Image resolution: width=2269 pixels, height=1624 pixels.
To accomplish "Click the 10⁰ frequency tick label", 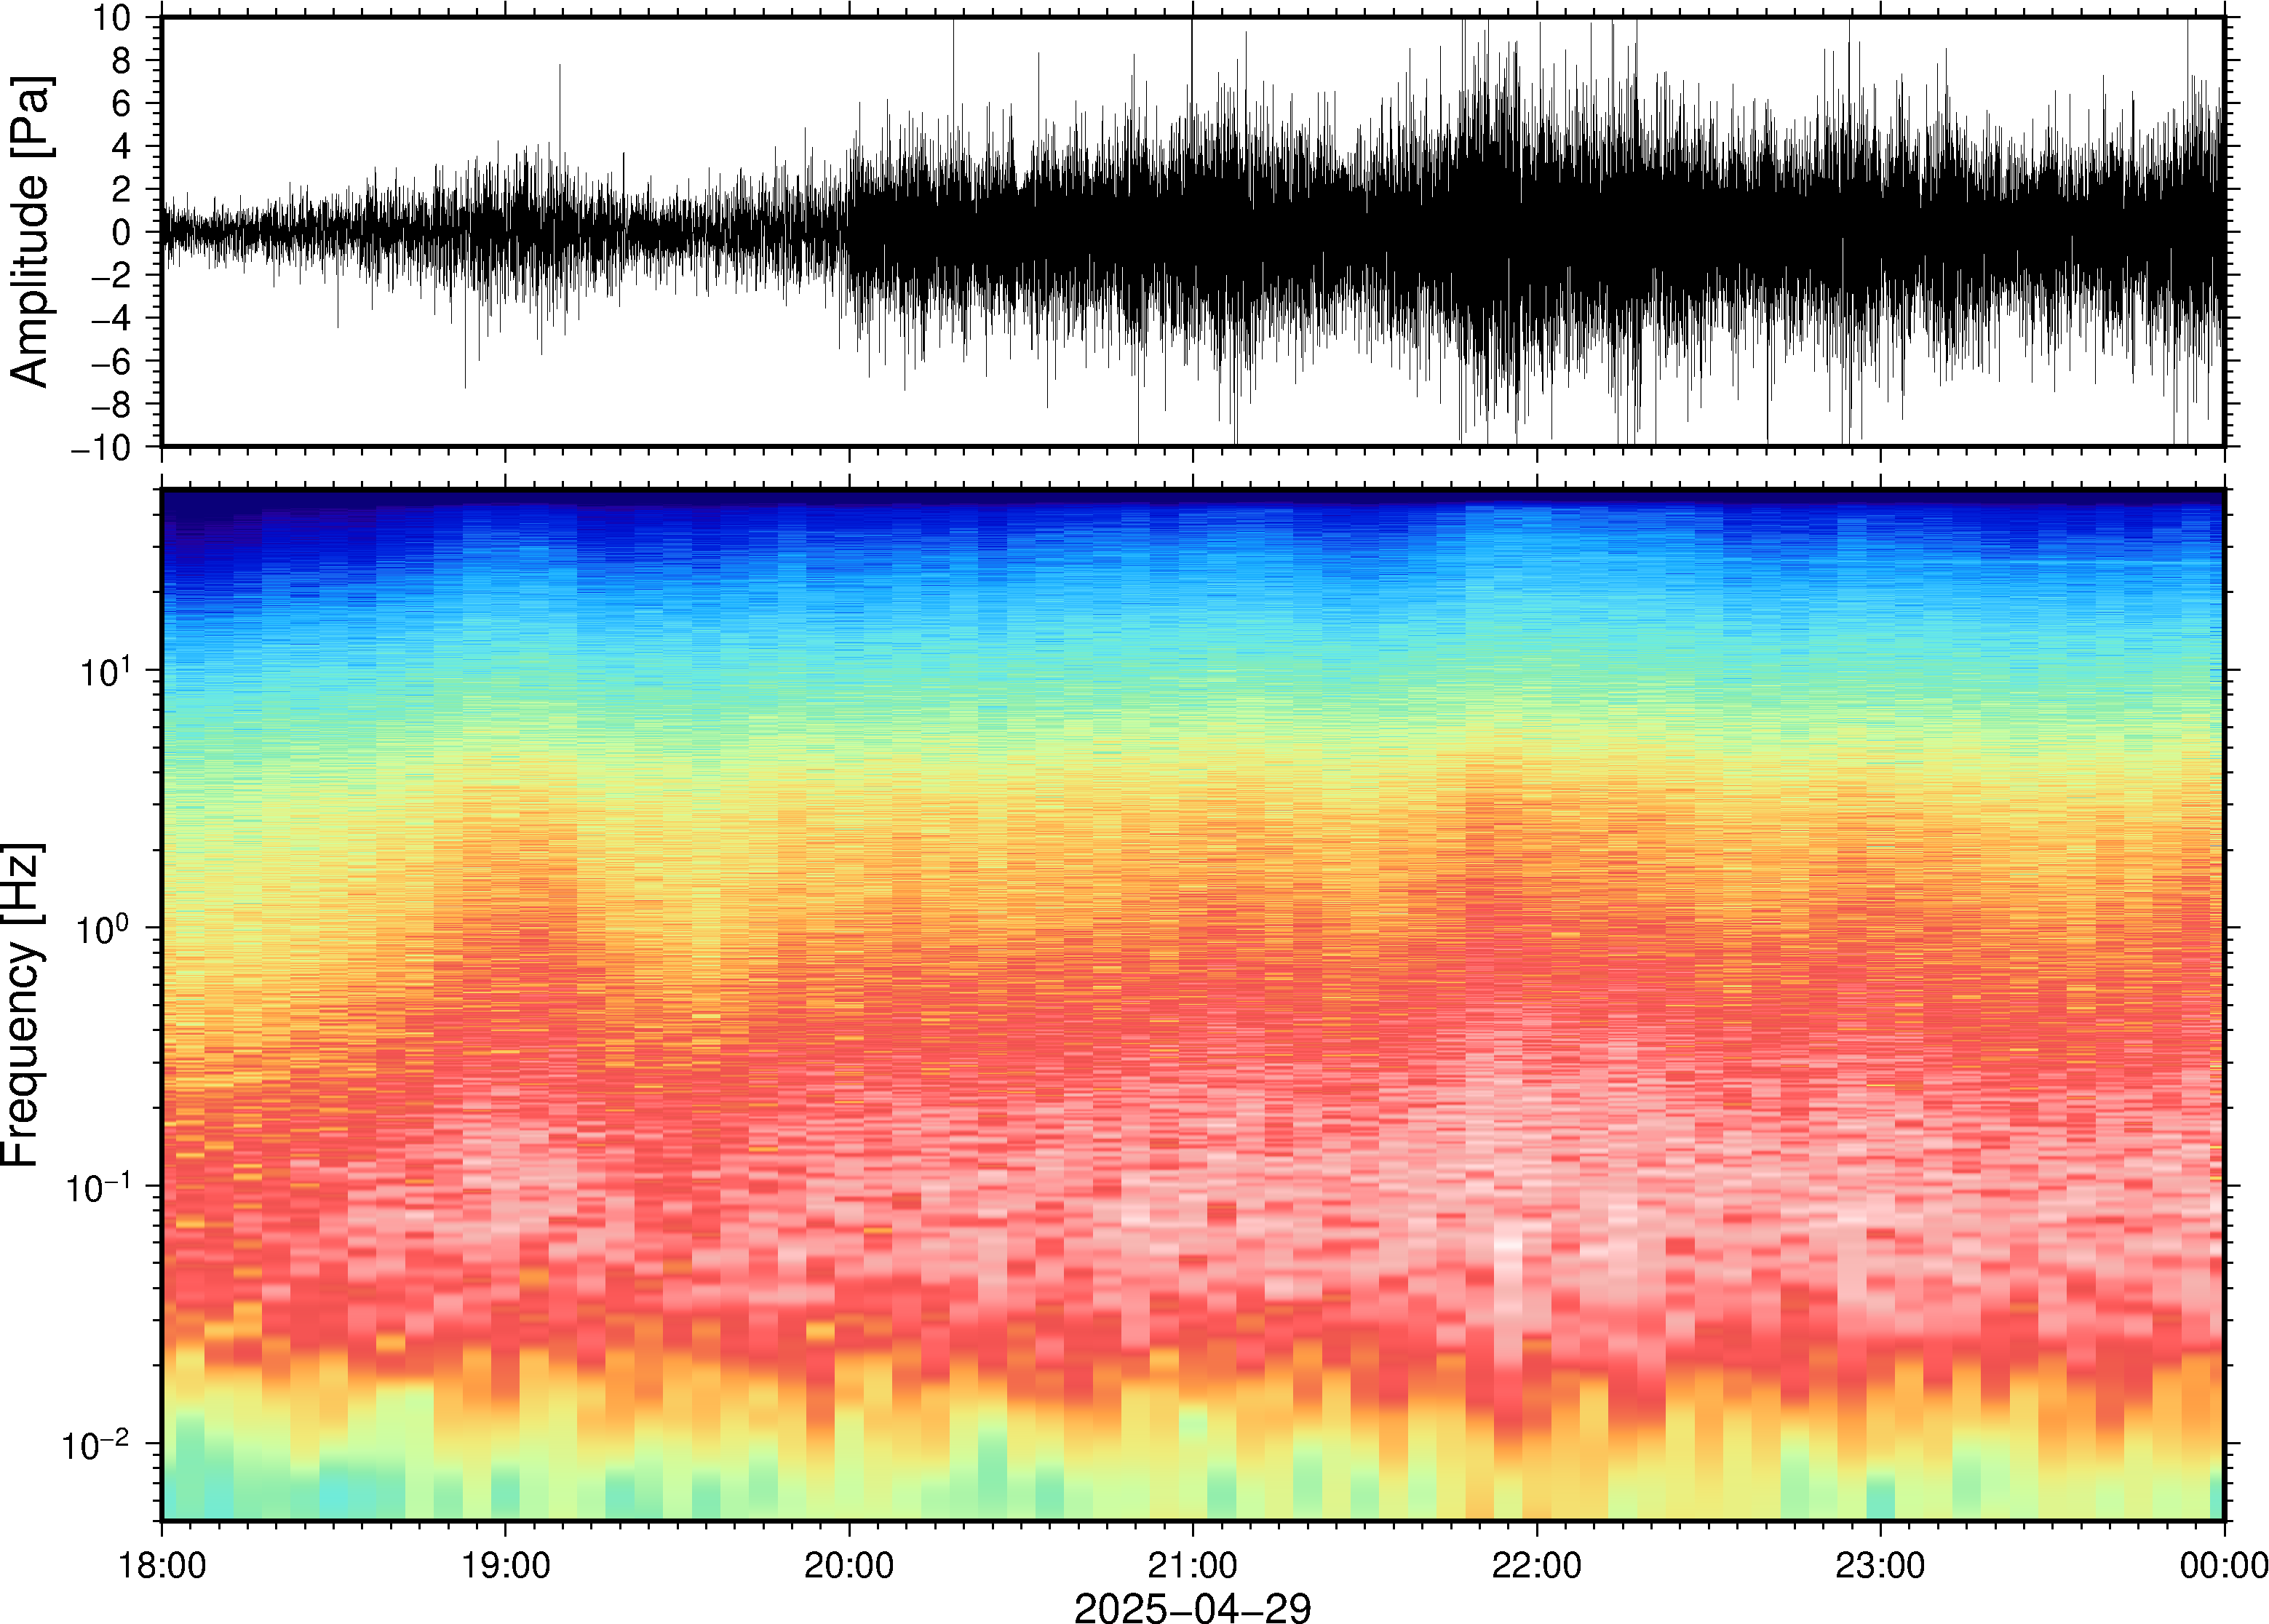I will (x=105, y=926).
